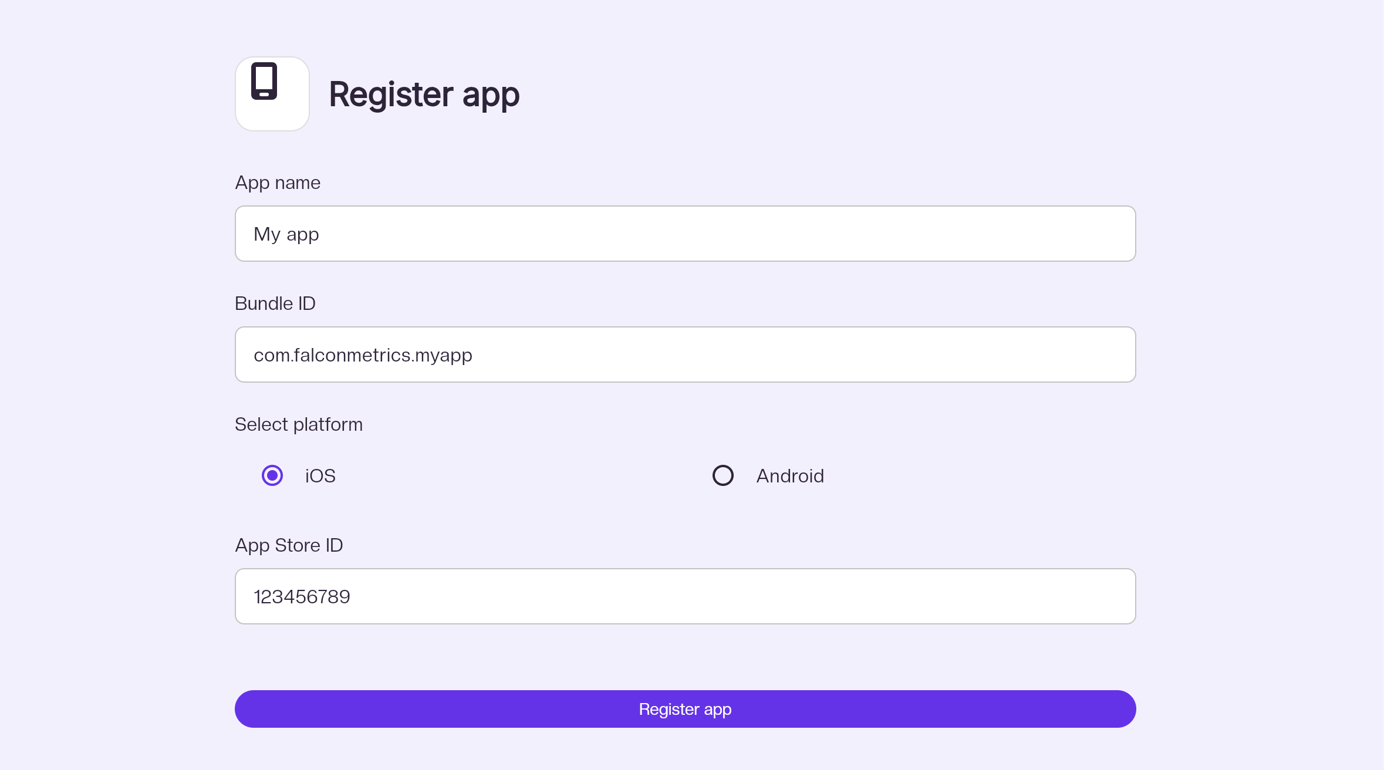The height and width of the screenshot is (770, 1384).
Task: Click the filled dot inside the iOS radio
Action: click(x=272, y=475)
